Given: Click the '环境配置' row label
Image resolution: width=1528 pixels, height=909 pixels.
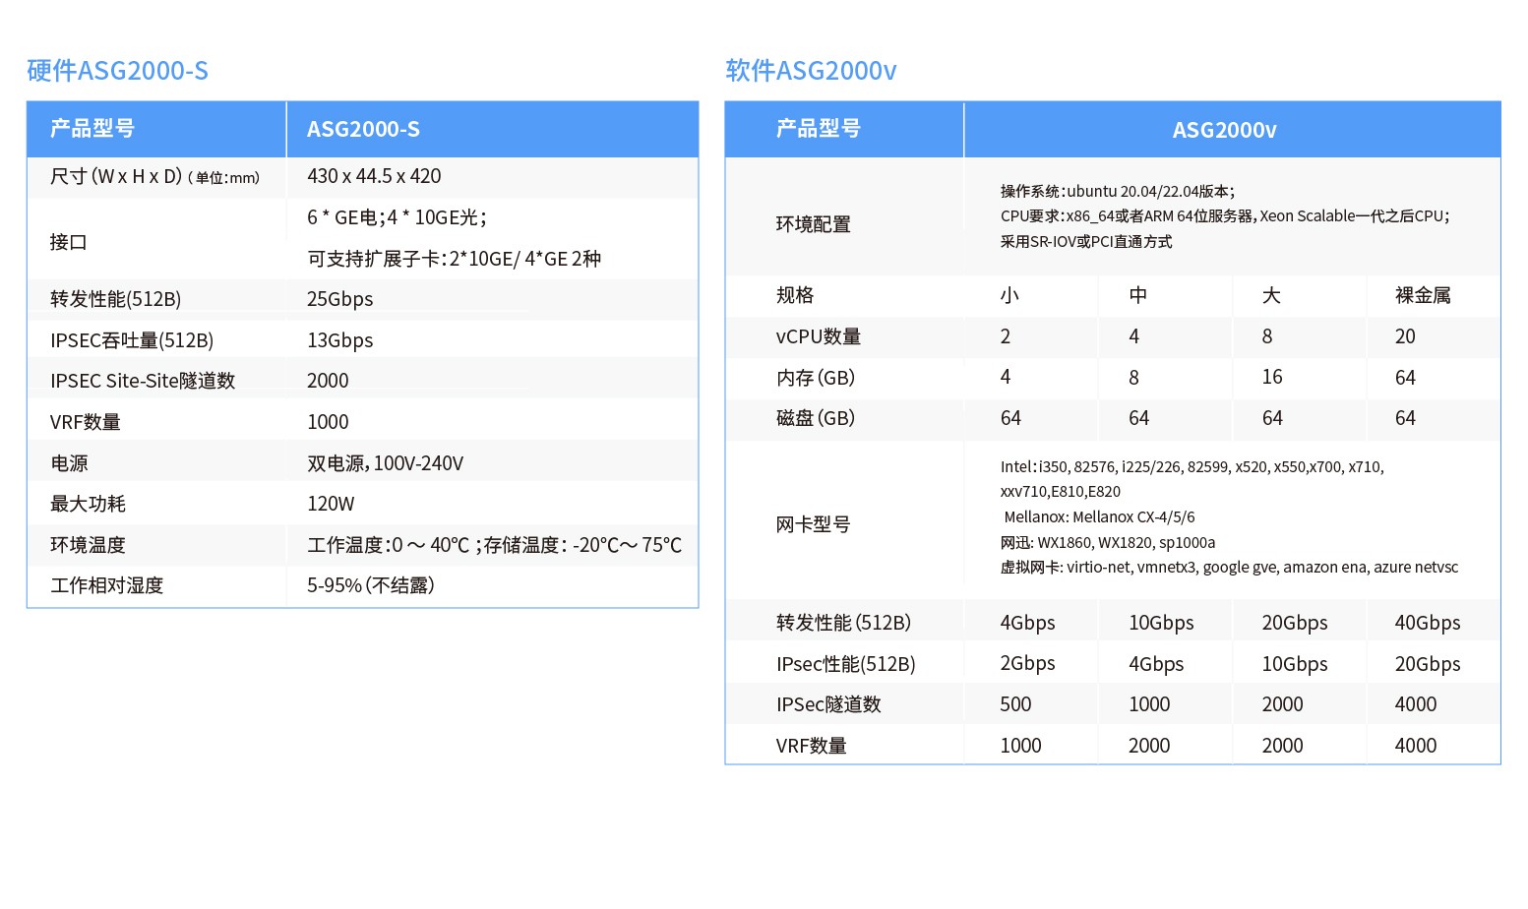Looking at the screenshot, I should (813, 224).
